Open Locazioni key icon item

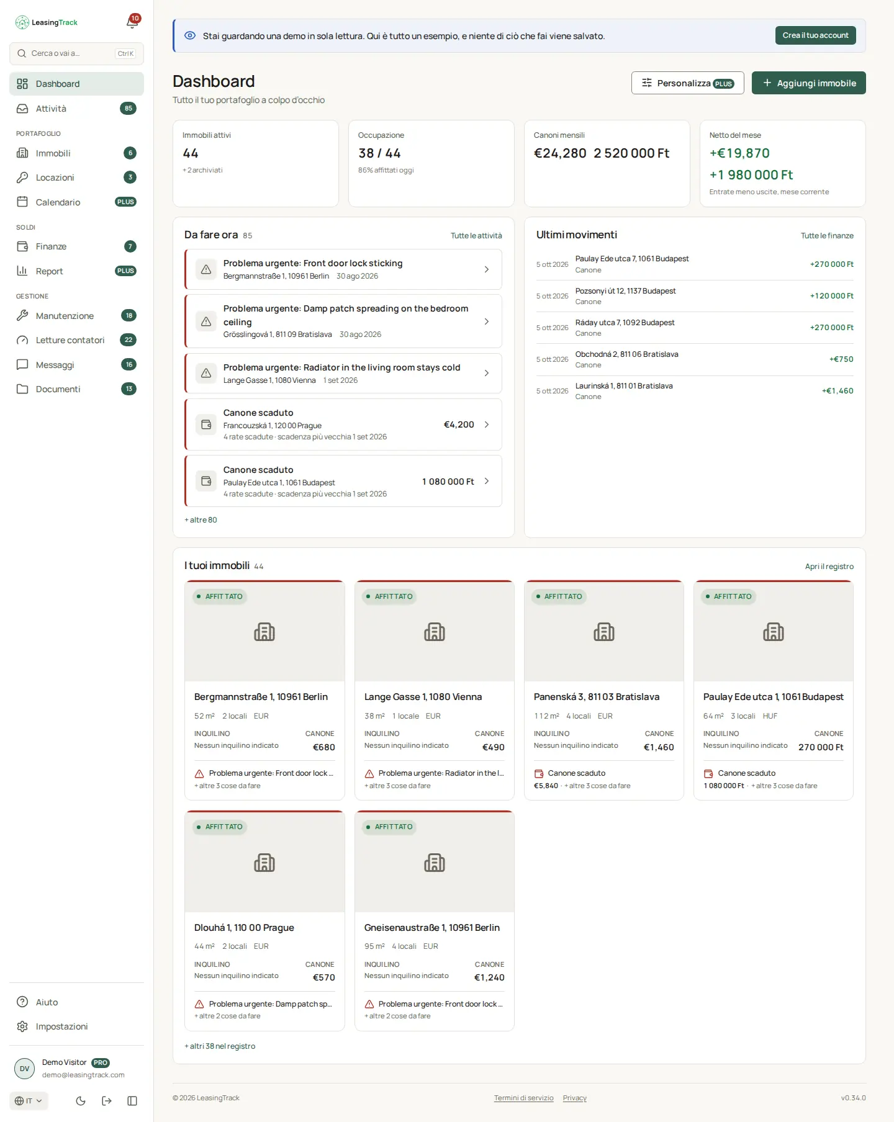(x=76, y=177)
